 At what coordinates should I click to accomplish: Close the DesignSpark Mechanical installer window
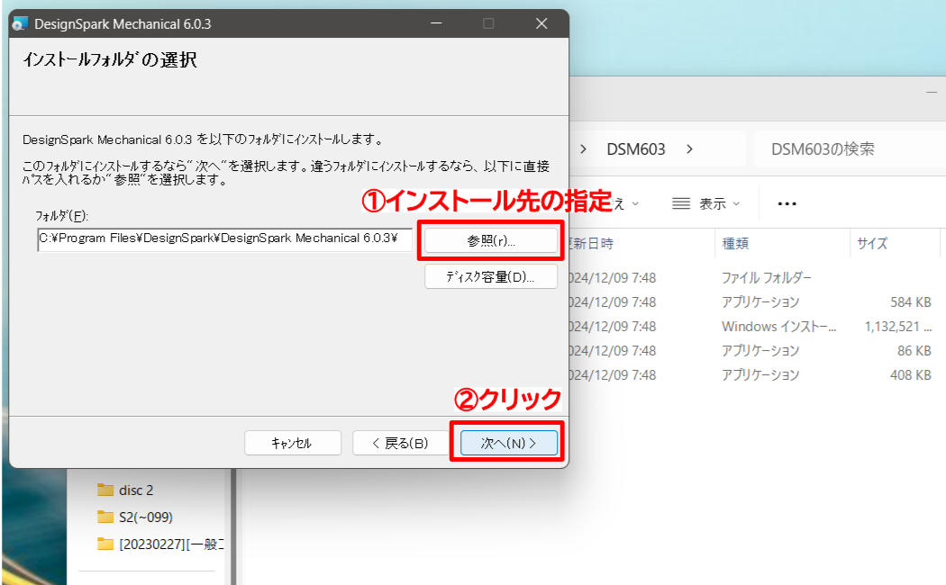coord(541,23)
